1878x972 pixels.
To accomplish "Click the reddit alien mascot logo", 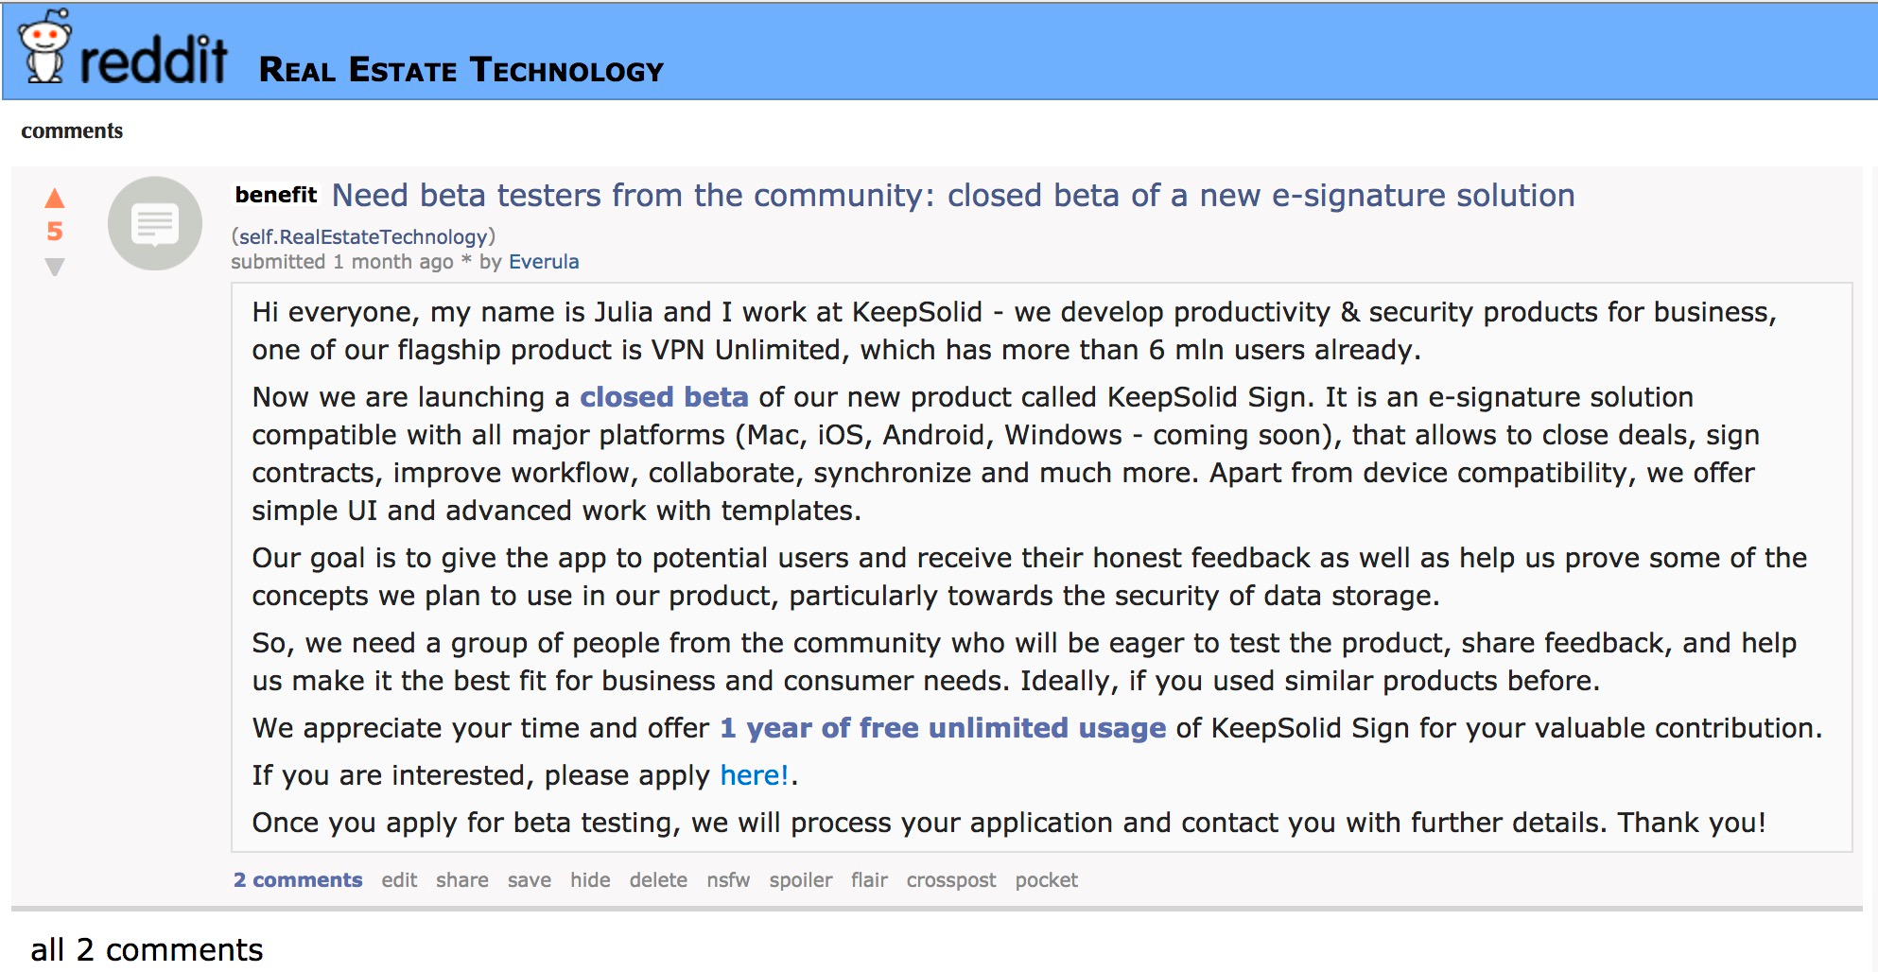I will (x=44, y=49).
